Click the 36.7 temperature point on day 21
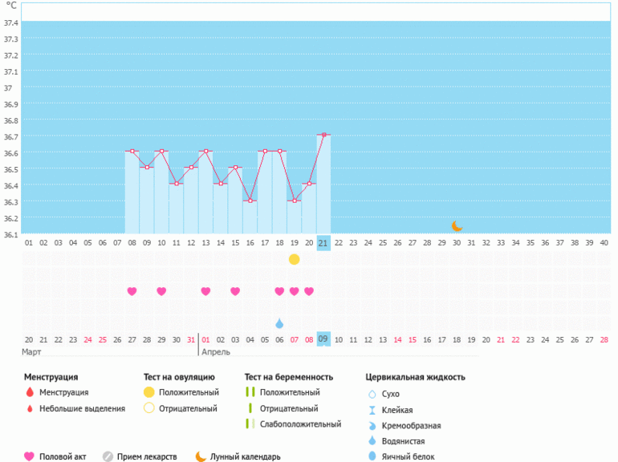The height and width of the screenshot is (462, 618). coord(323,135)
